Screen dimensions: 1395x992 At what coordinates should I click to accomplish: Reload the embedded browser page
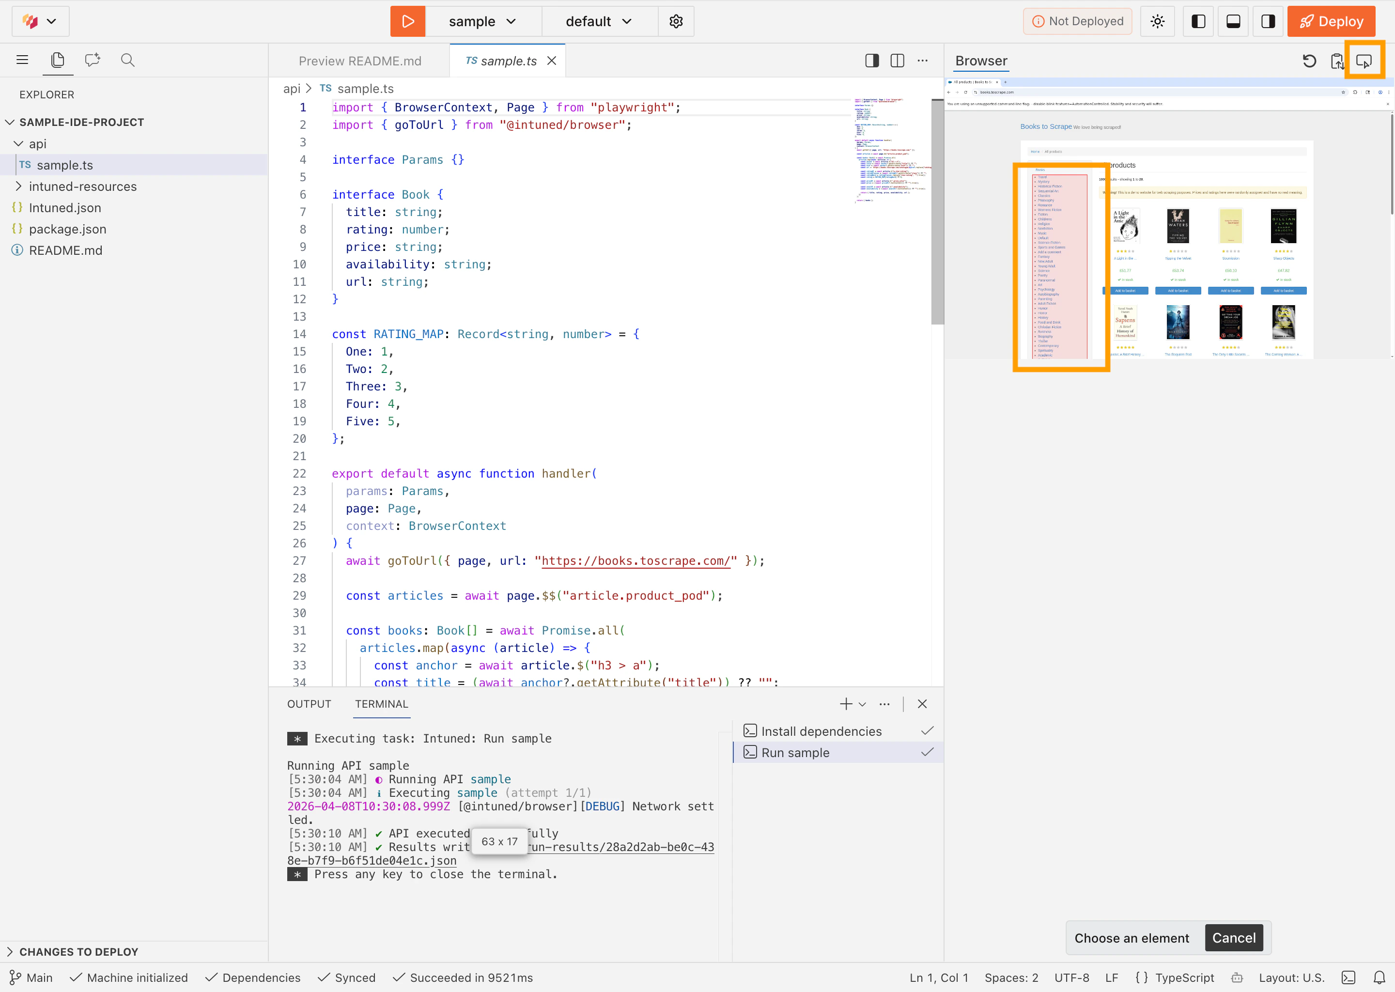[x=1309, y=61]
